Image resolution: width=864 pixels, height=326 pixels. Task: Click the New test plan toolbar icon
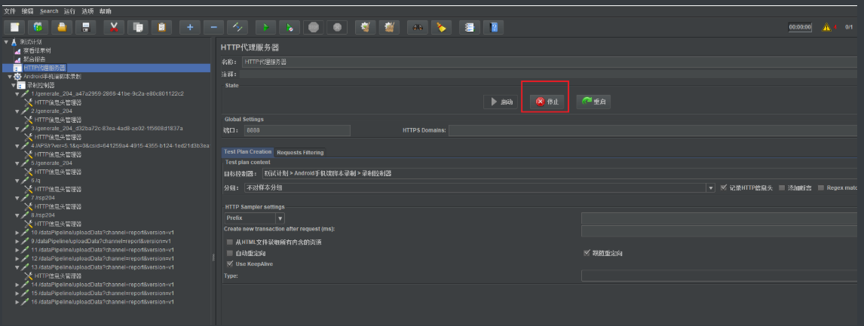point(14,27)
